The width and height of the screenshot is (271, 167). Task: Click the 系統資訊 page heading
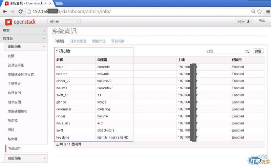(64, 31)
